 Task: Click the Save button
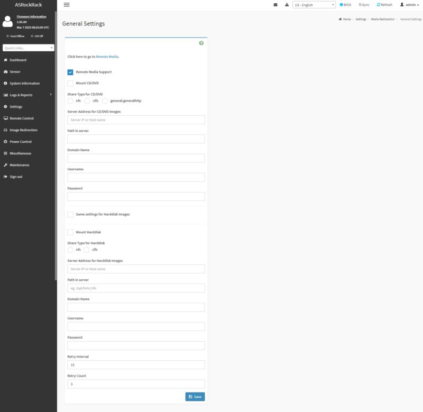[195, 397]
